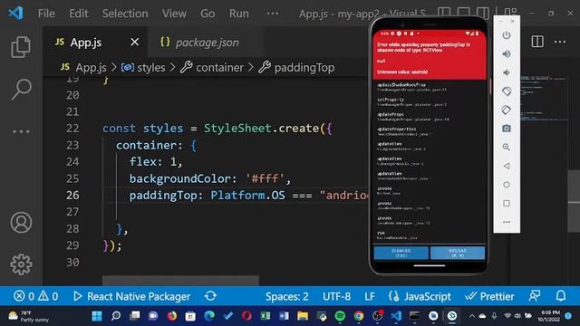Open Google Chrome from the taskbar
Screen dimensions: 580x326
coord(359,316)
